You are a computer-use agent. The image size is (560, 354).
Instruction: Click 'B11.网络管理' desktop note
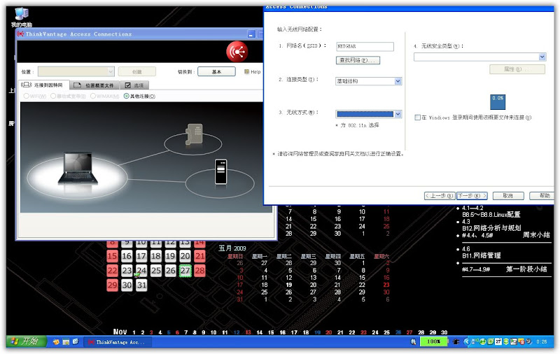coord(482,255)
